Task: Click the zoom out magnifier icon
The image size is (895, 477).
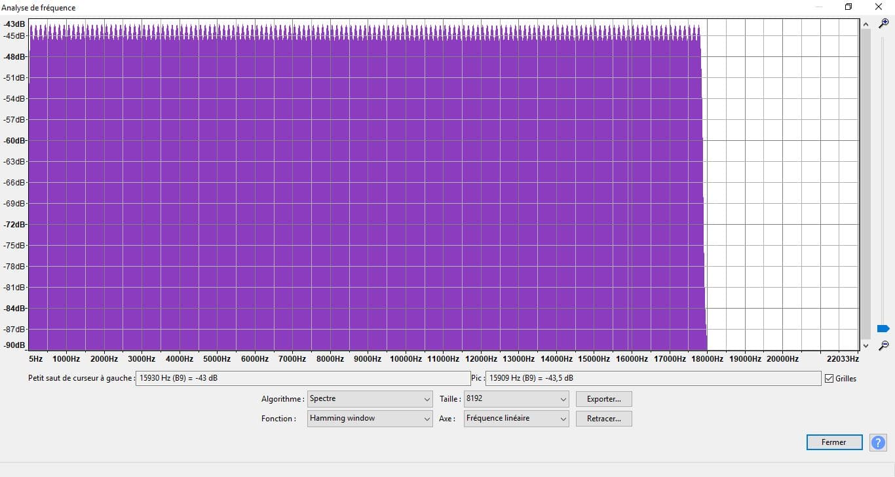Action: [884, 345]
